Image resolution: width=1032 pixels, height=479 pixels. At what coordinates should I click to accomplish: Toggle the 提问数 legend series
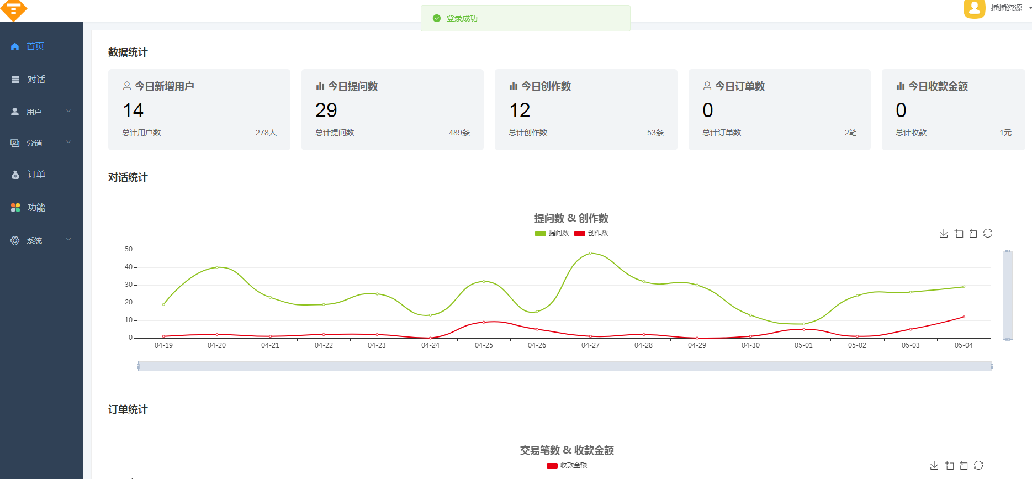(x=552, y=233)
